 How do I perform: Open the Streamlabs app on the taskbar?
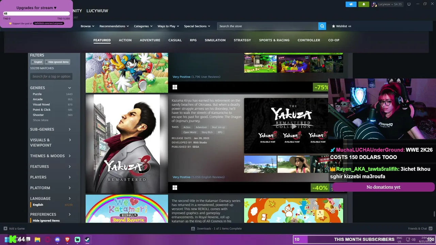pyautogui.click(x=77, y=240)
